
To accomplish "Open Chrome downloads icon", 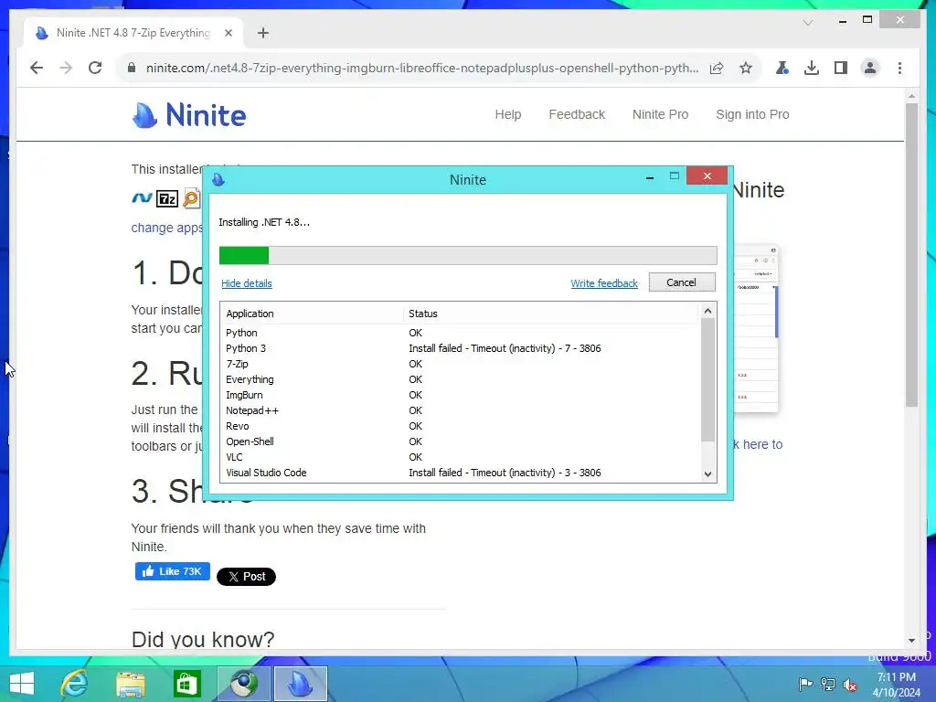I will 812,68.
